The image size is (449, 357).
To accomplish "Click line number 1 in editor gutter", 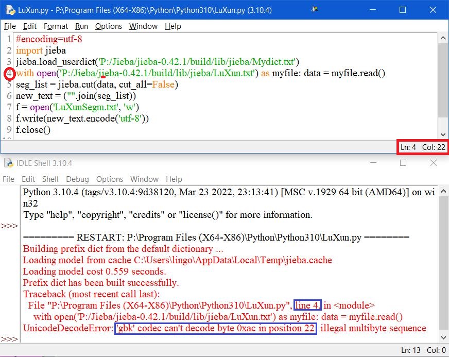I will [x=9, y=39].
